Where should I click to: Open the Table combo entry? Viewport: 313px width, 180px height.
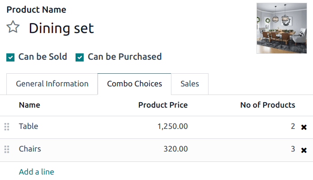[x=28, y=126]
